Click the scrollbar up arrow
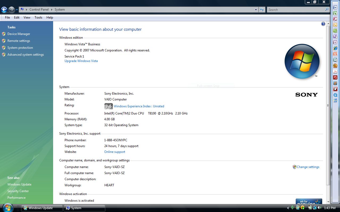Viewport: 340px width, 212px height. pyautogui.click(x=328, y=24)
